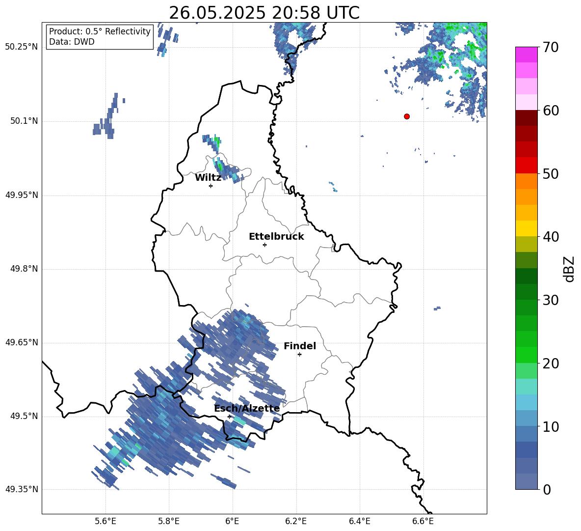581x531 pixels.
Task: Click the 6.4°E longitude label
Action: pyautogui.click(x=359, y=521)
